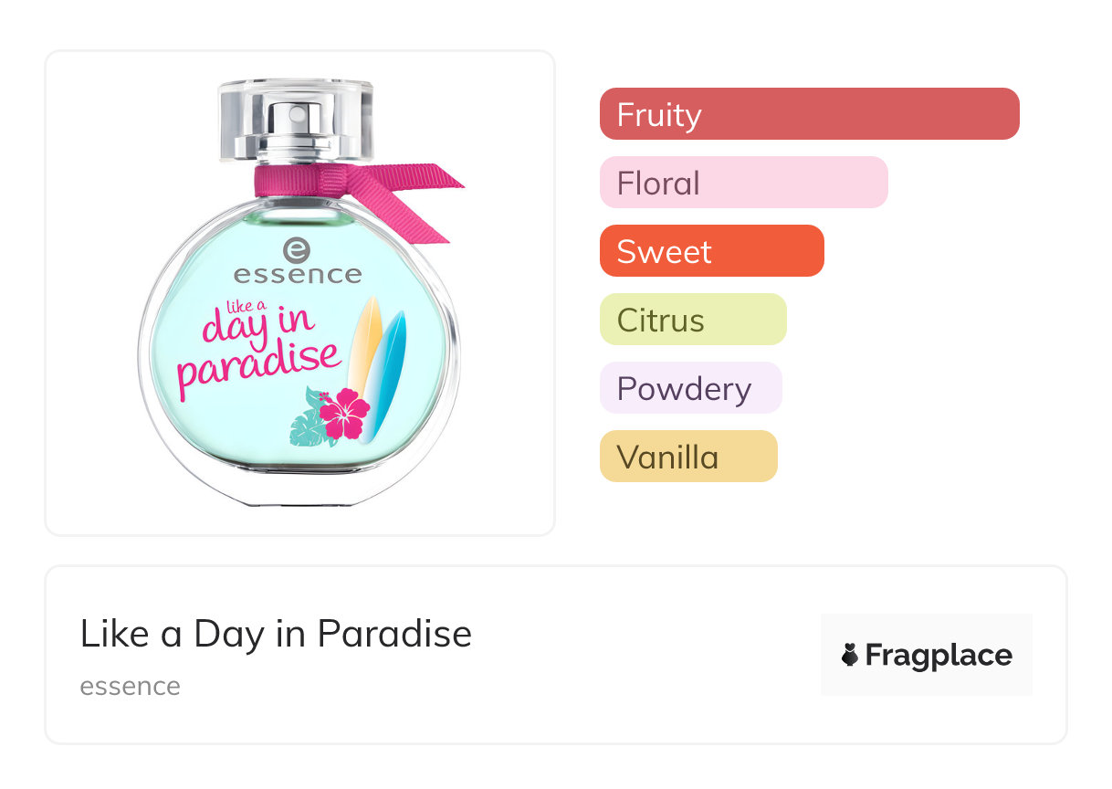Click the glass base of the perfume bottle

coord(299,486)
